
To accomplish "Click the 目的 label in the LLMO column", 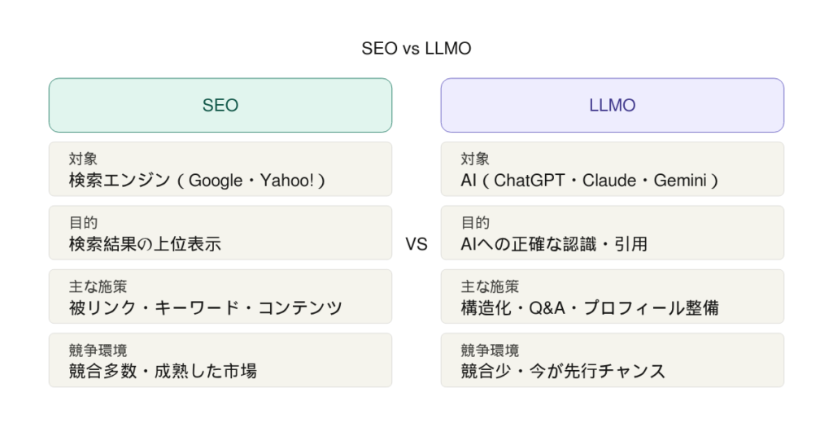I will pyautogui.click(x=476, y=223).
